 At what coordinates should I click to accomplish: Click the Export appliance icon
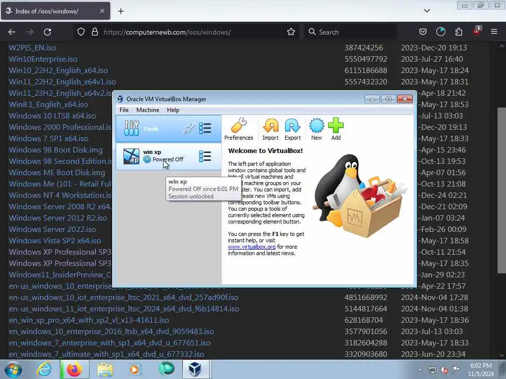pos(293,129)
